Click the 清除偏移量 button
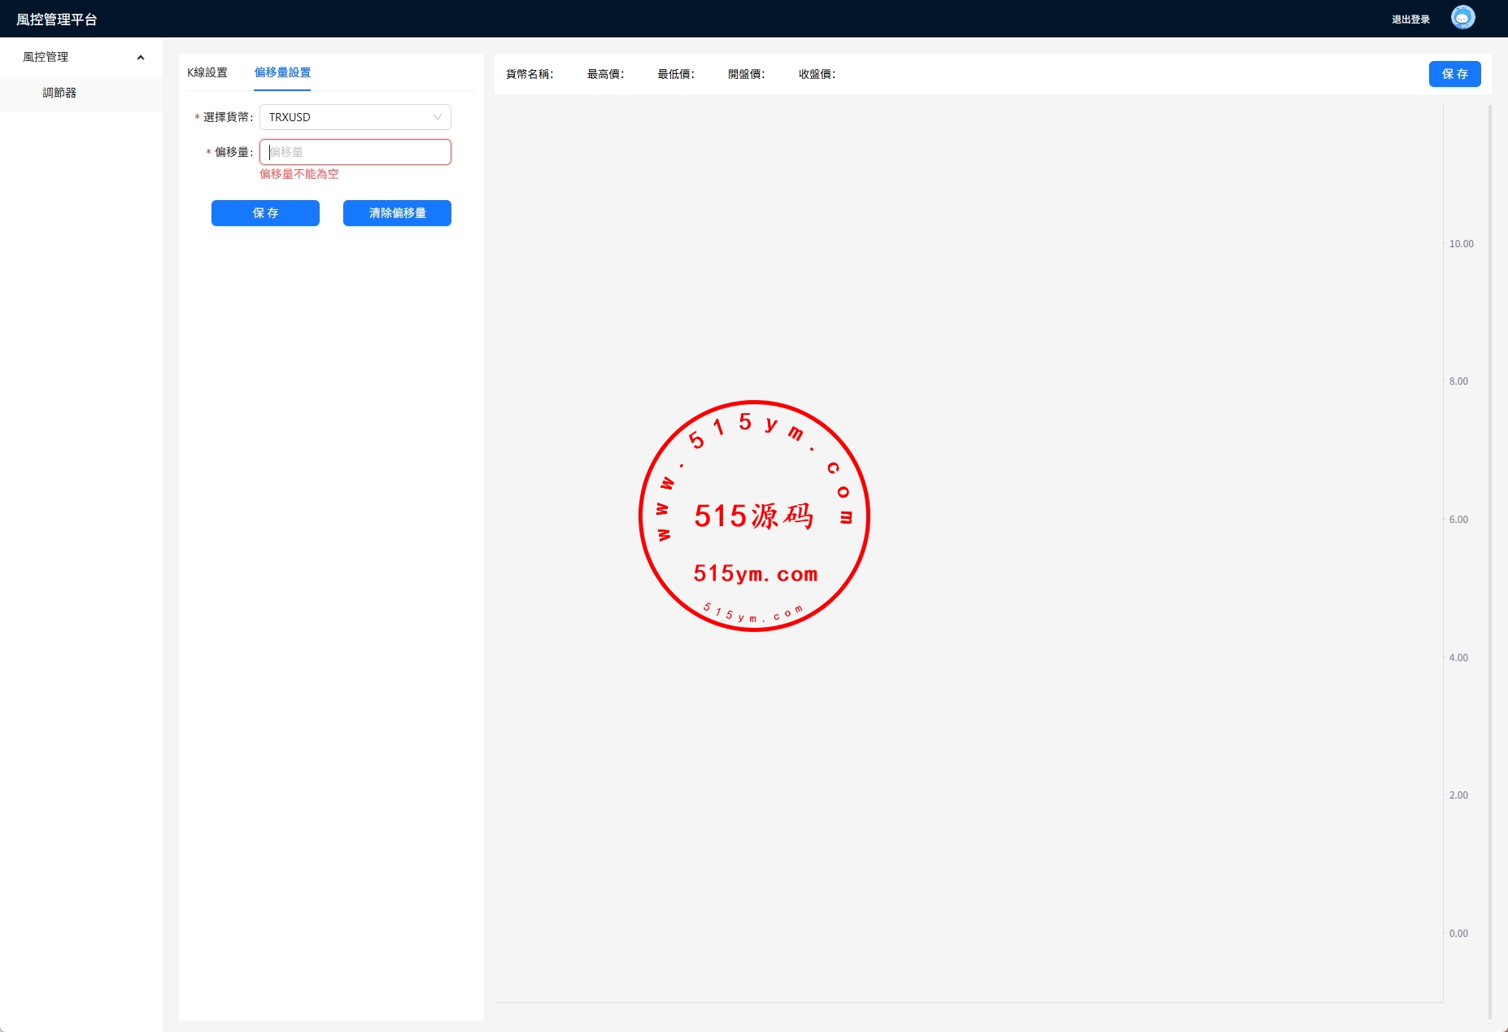The width and height of the screenshot is (1508, 1032). pos(397,213)
